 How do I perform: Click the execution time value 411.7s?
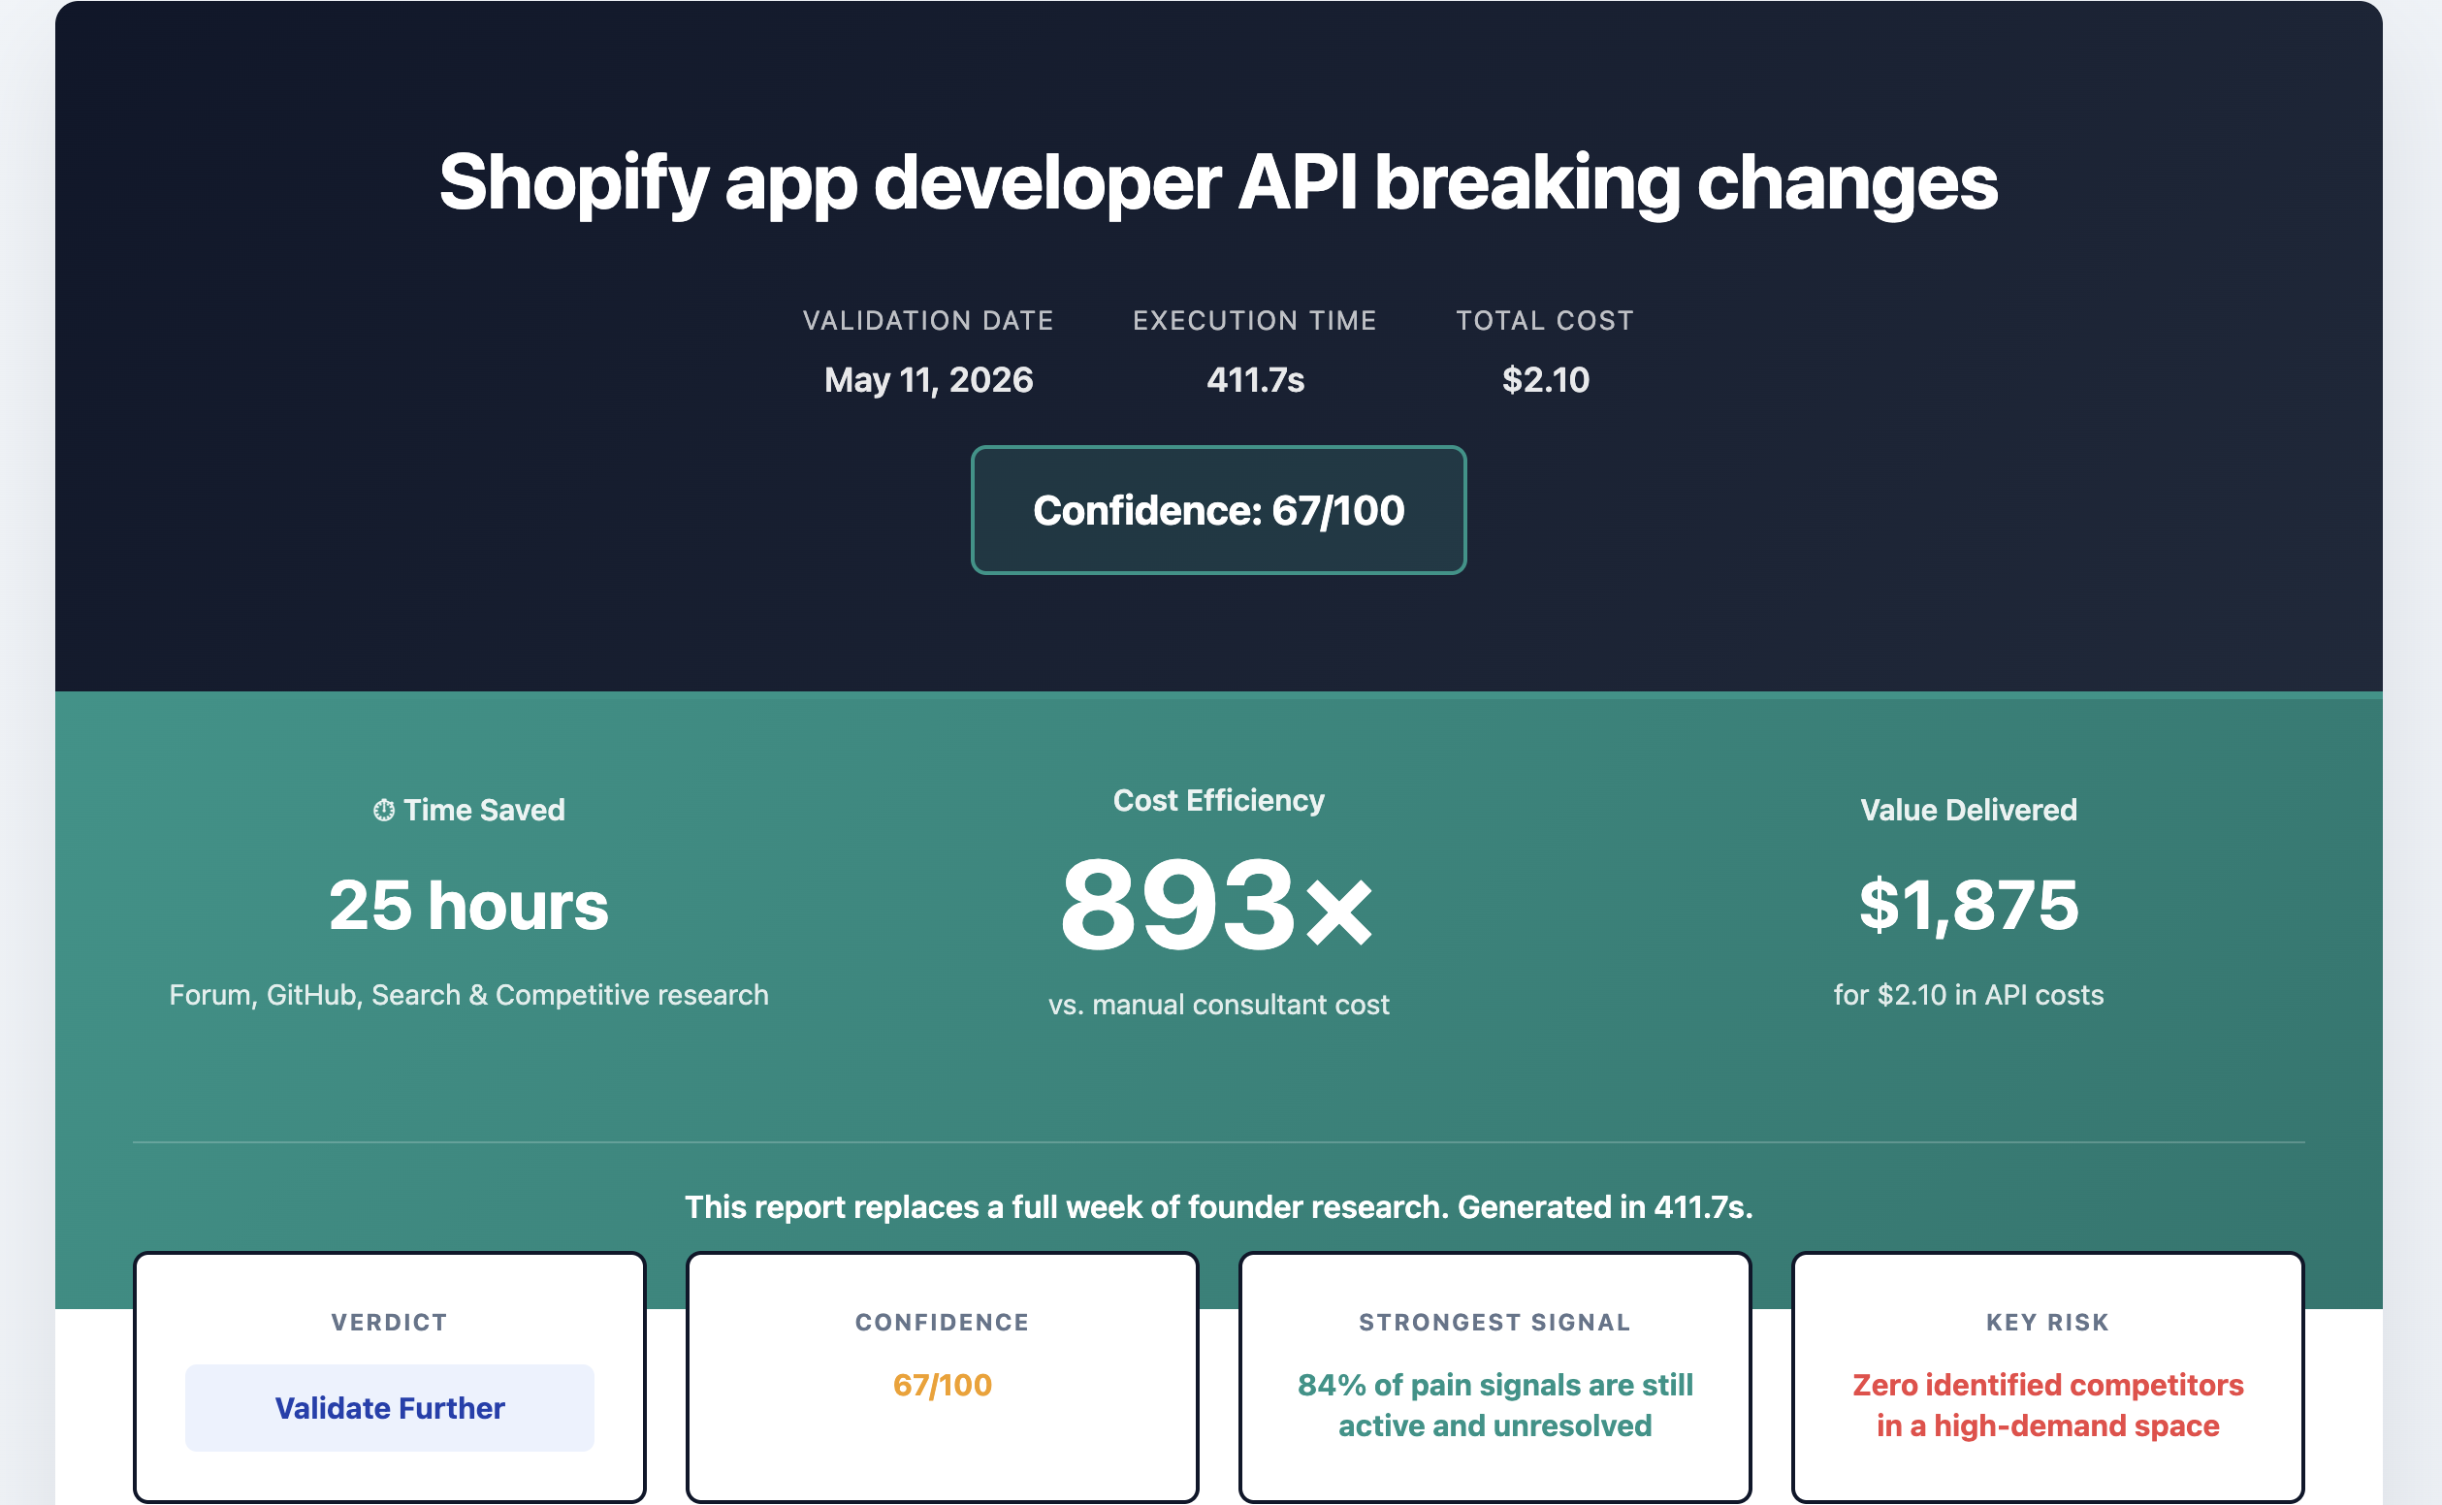click(1255, 379)
